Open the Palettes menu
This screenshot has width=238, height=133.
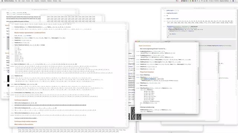coord(49,1)
